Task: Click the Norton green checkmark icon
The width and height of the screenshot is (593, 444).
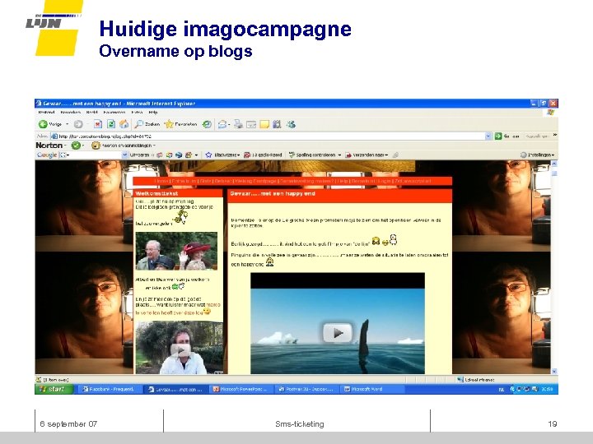Action: point(76,146)
